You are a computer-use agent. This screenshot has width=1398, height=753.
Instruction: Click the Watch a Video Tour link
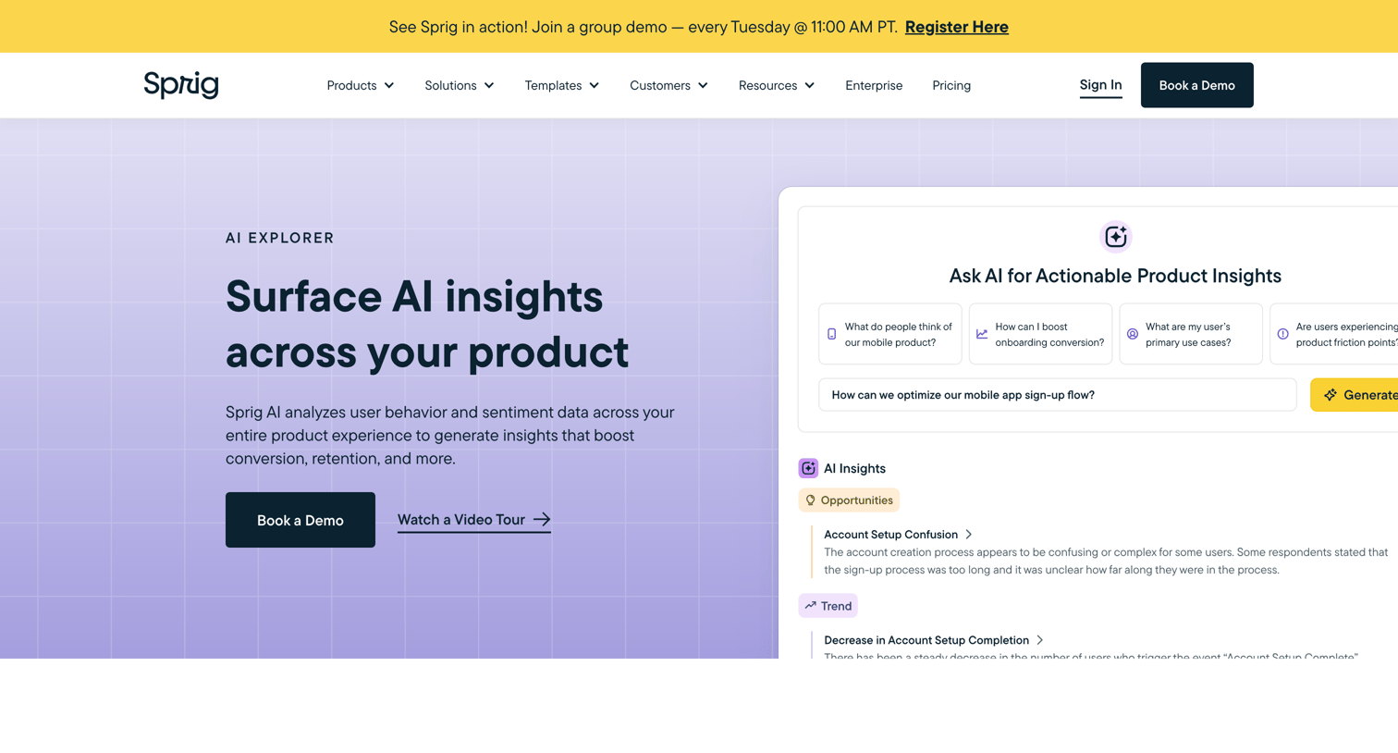pos(474,520)
